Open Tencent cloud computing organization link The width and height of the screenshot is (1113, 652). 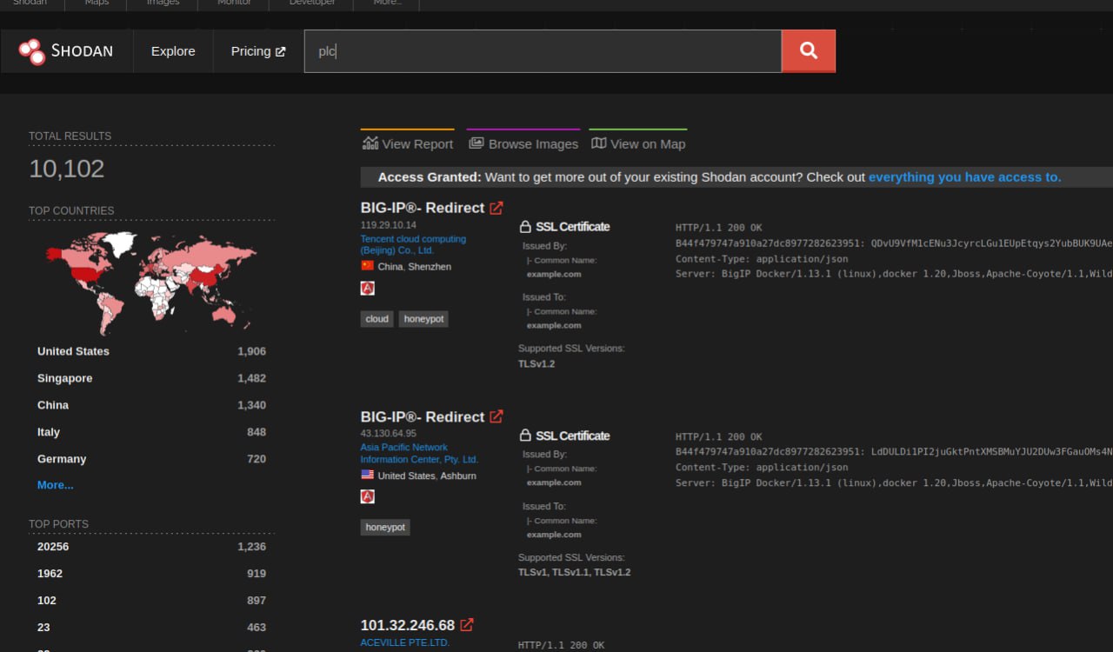413,244
